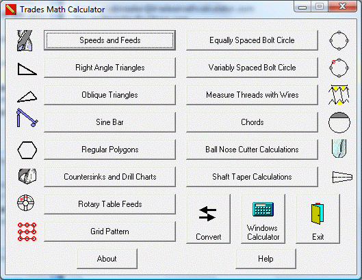Open the Help button

266,259
